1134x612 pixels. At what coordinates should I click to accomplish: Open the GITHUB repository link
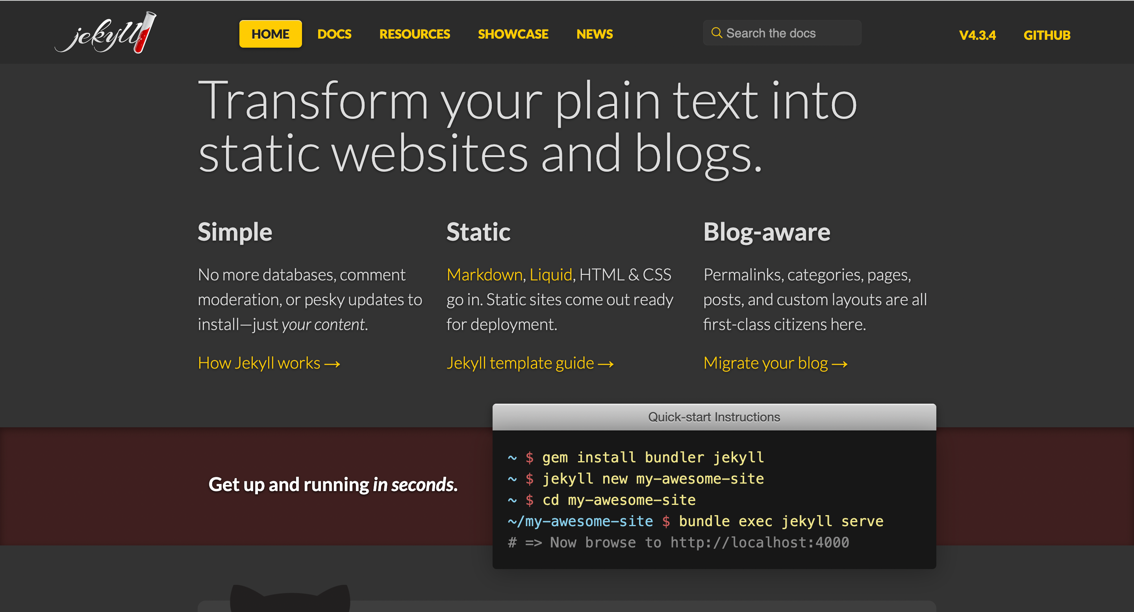(x=1047, y=35)
